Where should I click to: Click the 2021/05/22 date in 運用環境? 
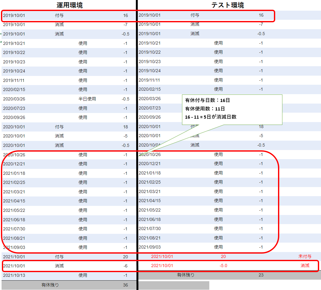pos(14,210)
